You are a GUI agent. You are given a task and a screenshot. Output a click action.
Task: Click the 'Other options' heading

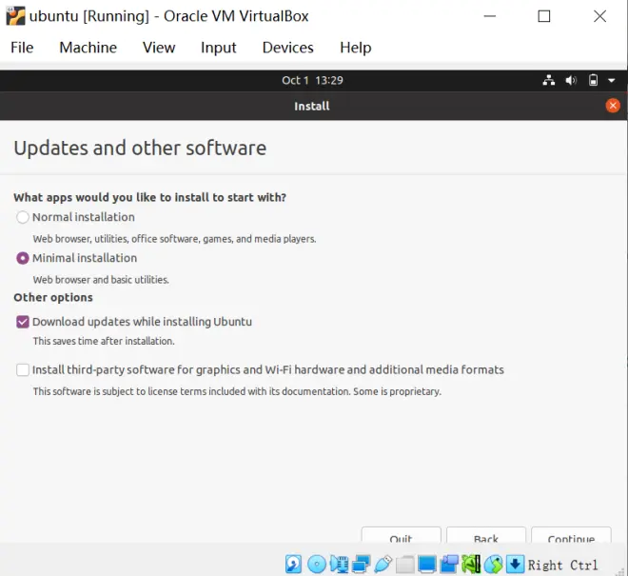point(53,297)
